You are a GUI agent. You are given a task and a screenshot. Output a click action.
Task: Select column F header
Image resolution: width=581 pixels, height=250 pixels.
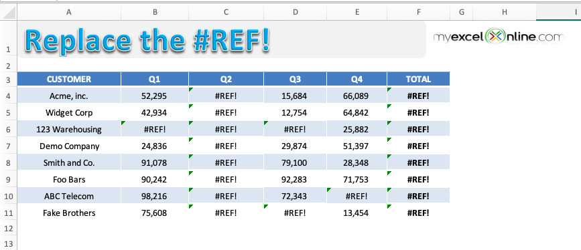click(418, 12)
